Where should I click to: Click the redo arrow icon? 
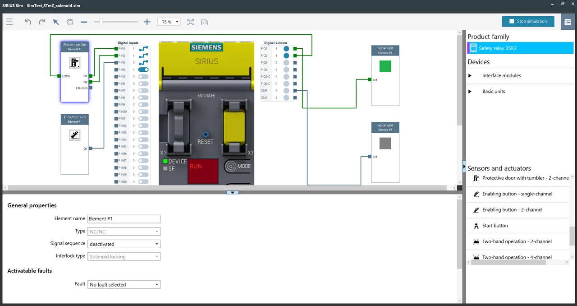click(42, 22)
